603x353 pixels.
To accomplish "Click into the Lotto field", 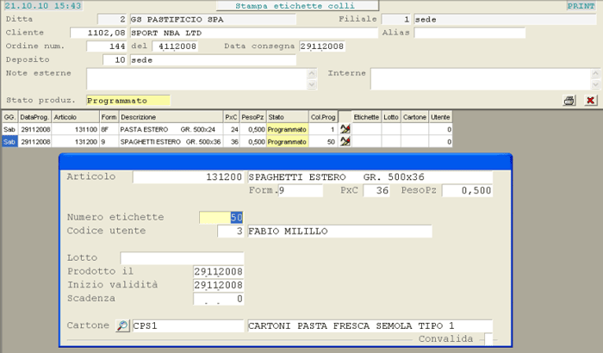I will (182, 257).
